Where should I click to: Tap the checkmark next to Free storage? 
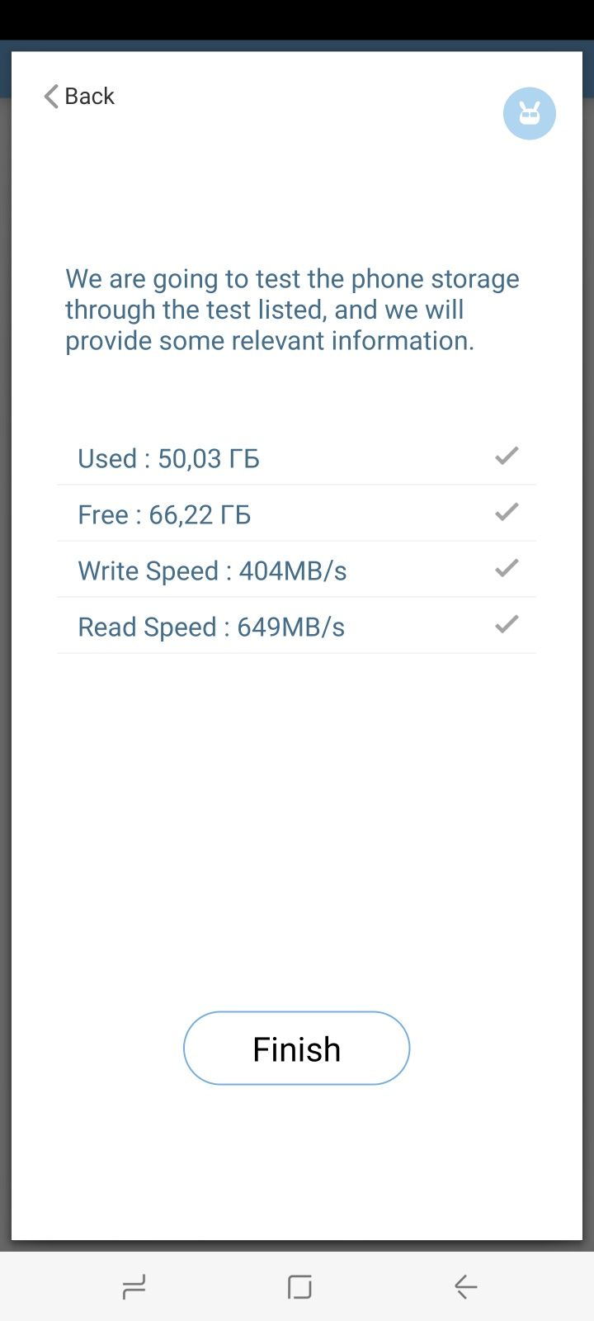[507, 512]
